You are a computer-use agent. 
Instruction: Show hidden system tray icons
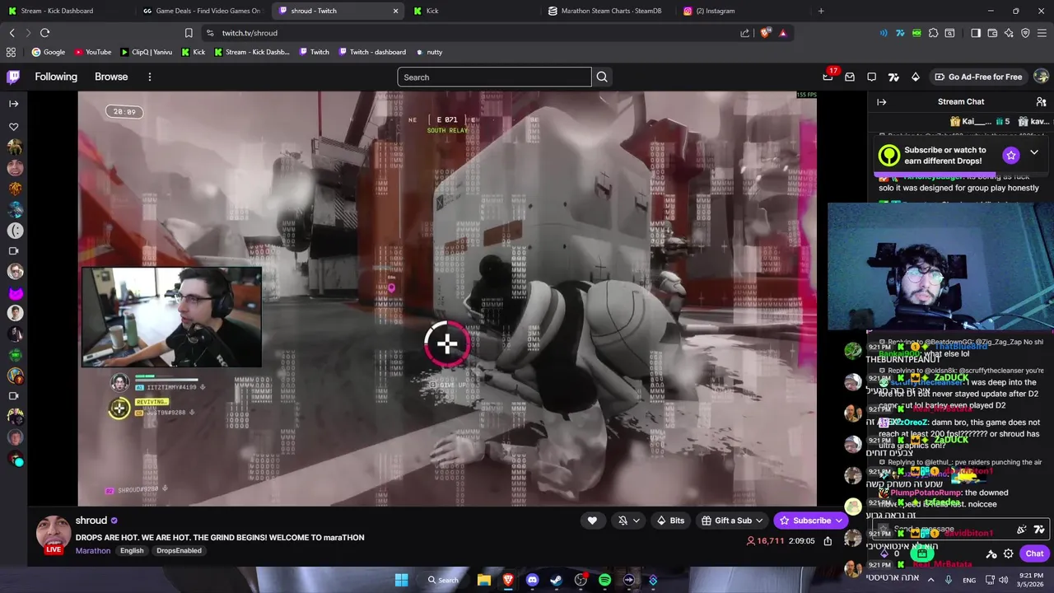click(930, 580)
